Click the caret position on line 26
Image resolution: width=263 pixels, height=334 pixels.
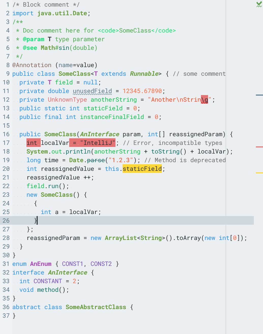(37, 221)
